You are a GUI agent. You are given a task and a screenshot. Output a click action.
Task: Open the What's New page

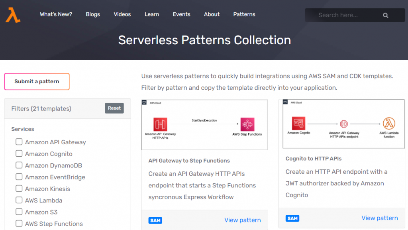[x=56, y=14]
